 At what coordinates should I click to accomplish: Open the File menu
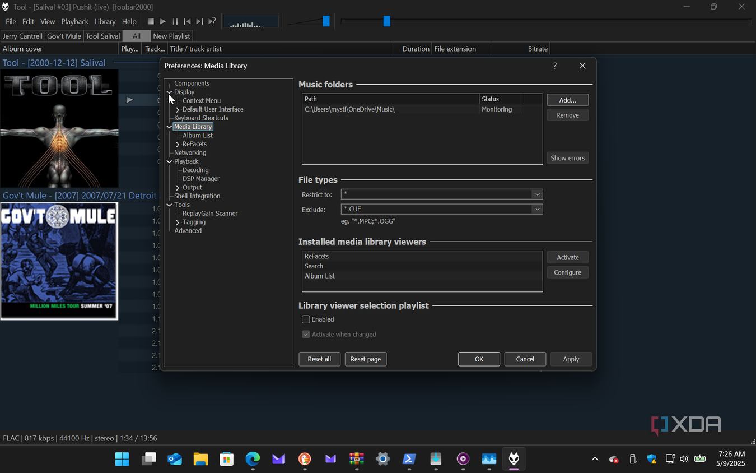click(x=11, y=21)
